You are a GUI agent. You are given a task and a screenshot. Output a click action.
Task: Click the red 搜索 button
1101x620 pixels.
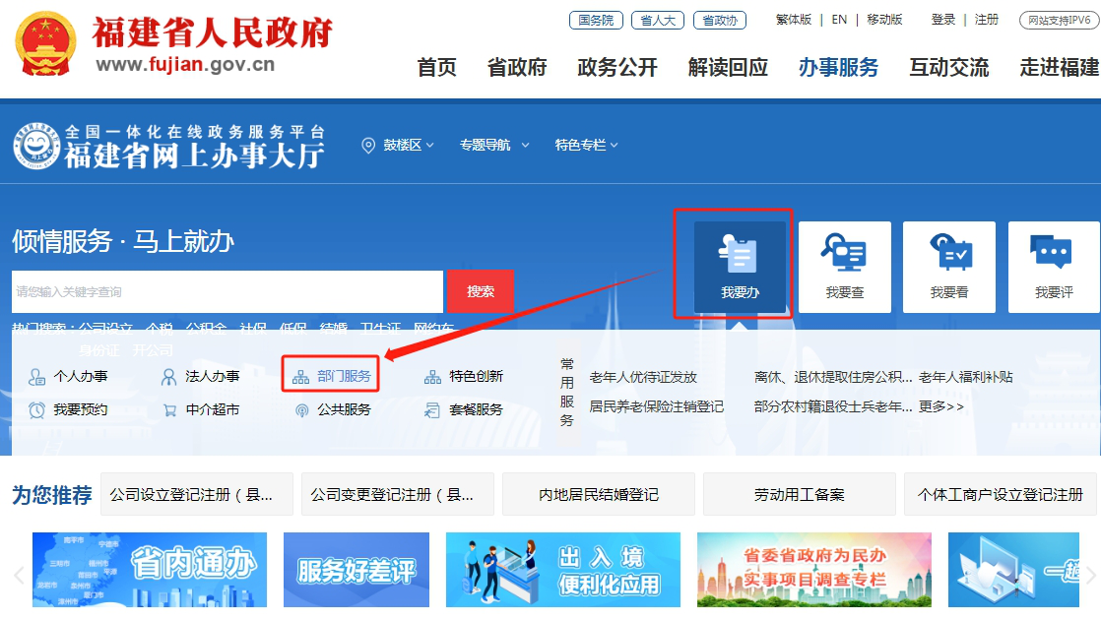[x=481, y=291]
